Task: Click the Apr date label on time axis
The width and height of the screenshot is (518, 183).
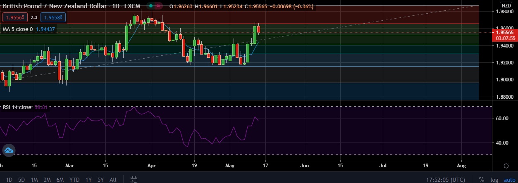Action: [152, 165]
